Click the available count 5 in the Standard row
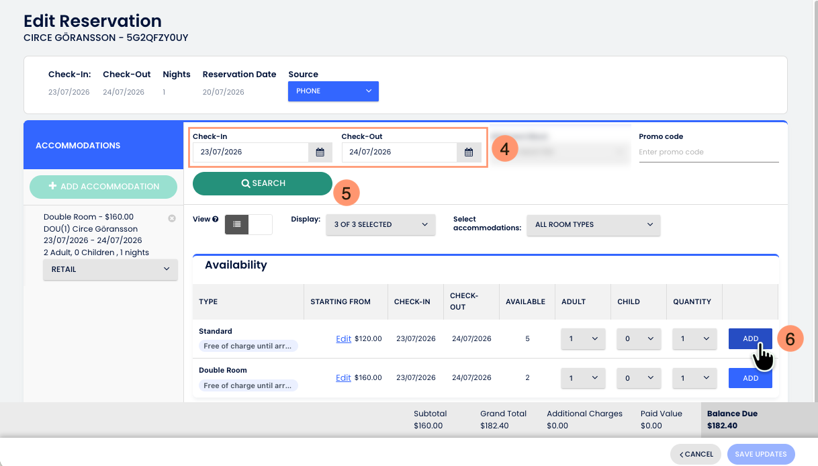 [x=527, y=339]
